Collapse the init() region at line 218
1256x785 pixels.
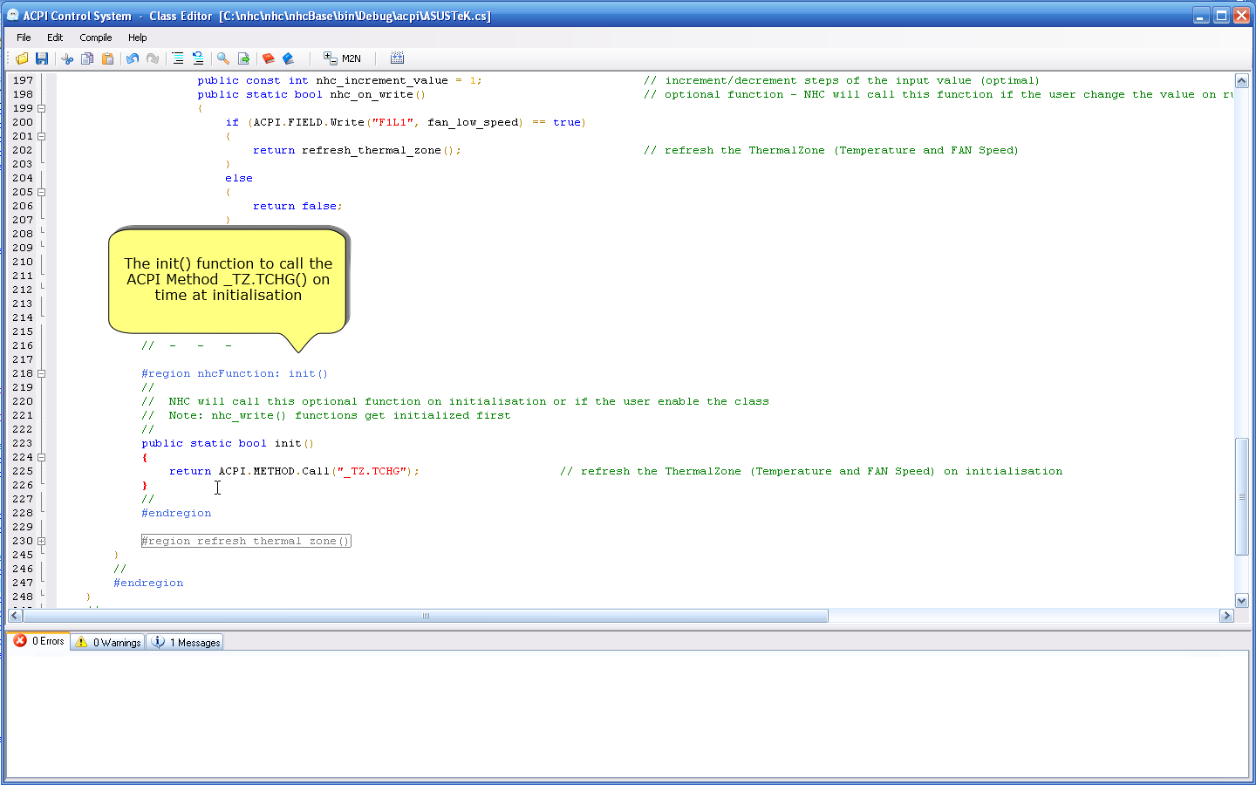41,373
